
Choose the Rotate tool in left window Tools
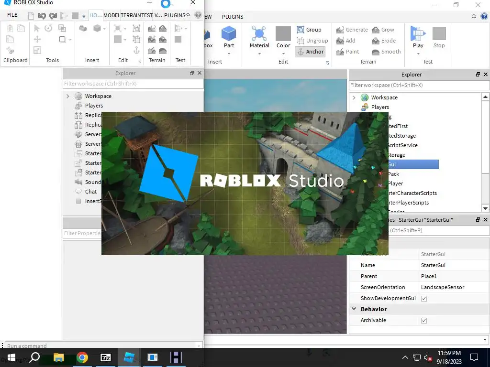[48, 28]
